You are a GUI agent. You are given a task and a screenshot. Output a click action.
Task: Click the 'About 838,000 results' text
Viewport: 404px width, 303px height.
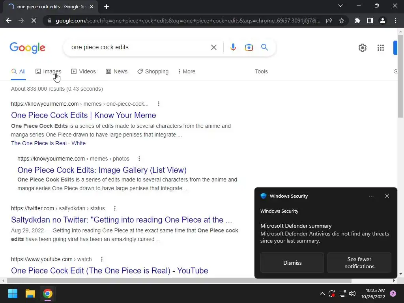click(x=57, y=89)
